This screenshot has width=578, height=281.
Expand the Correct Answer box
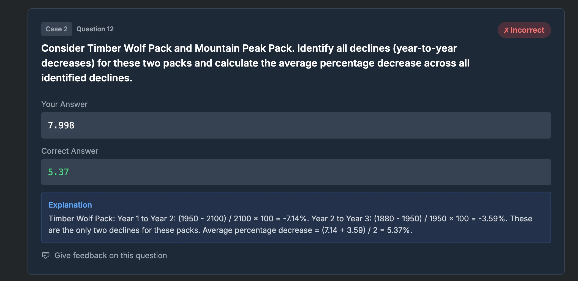point(296,172)
